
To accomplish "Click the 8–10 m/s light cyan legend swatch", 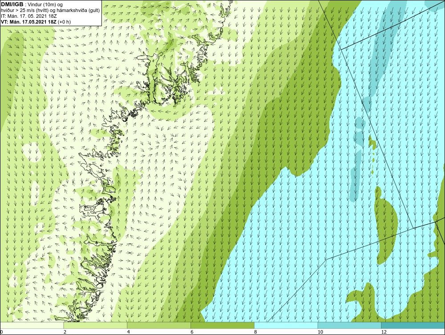I will (286, 325).
